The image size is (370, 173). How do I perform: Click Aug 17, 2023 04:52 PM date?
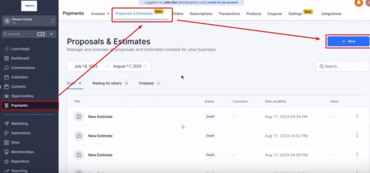click(x=286, y=136)
